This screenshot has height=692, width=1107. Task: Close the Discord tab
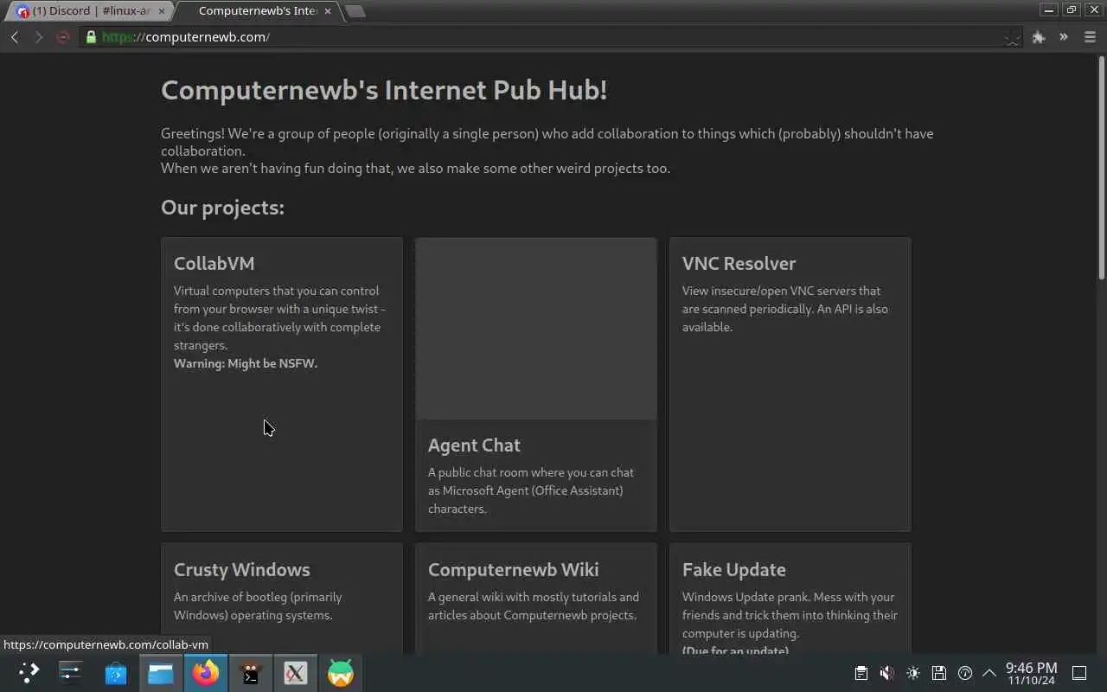click(161, 11)
